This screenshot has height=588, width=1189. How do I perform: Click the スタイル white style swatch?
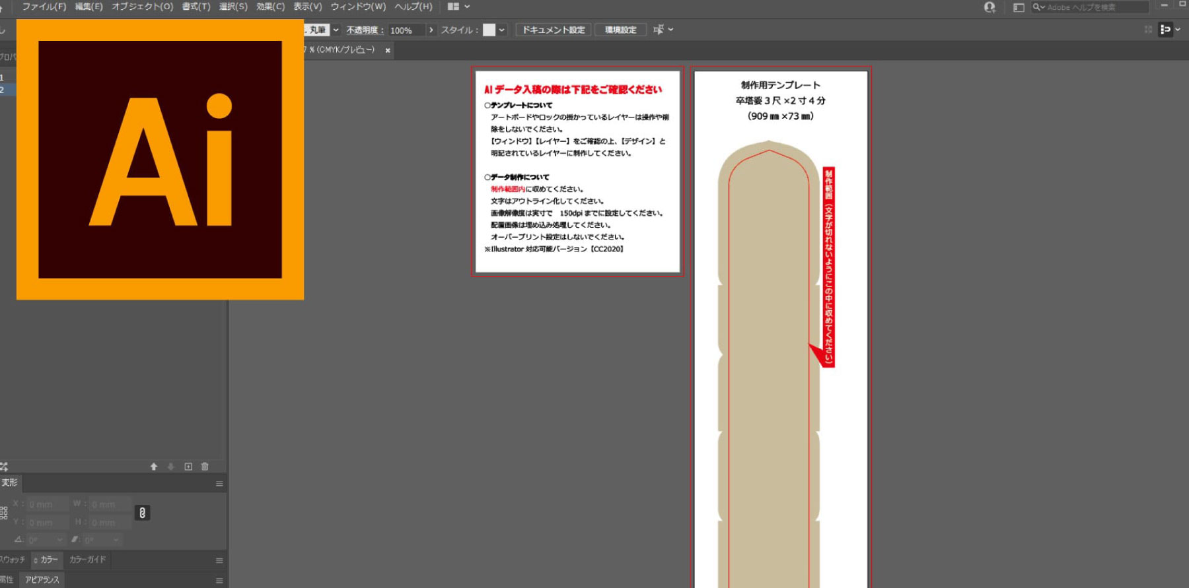coord(489,30)
